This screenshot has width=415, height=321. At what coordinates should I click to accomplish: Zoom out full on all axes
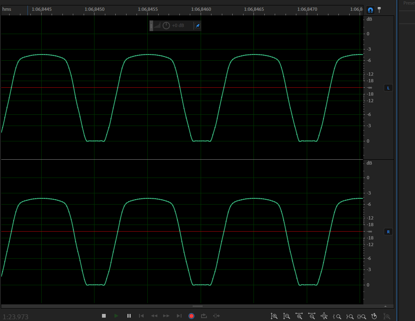point(324,316)
